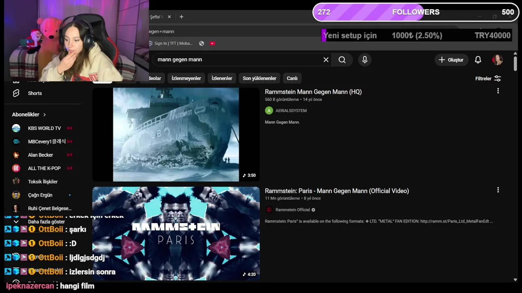Click the description text Mann Gegen Mann.
Image resolution: width=522 pixels, height=293 pixels.
[x=282, y=122]
